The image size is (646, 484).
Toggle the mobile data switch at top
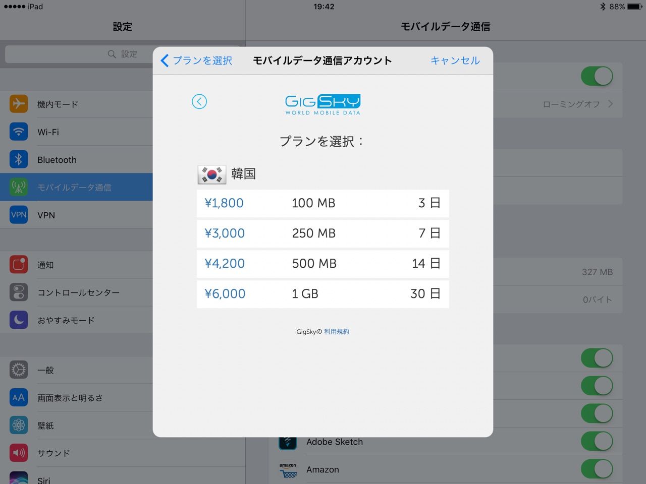pos(597,77)
